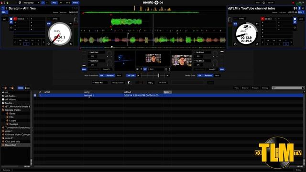
Task: Click next loop size arrow on right deck
Action: pyautogui.click(x=291, y=42)
